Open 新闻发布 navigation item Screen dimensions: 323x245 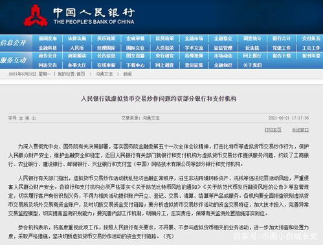point(48,39)
